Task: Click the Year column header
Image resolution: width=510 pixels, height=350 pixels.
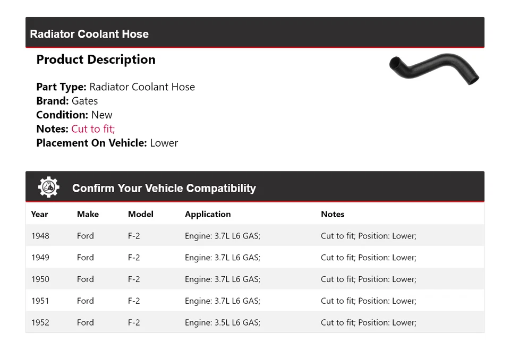Action: [39, 214]
